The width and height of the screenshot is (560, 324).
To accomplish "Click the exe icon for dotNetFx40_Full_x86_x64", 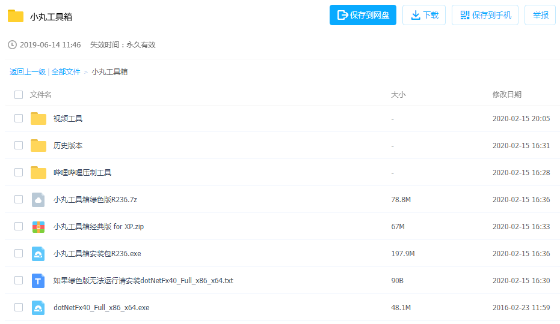I will [x=38, y=308].
